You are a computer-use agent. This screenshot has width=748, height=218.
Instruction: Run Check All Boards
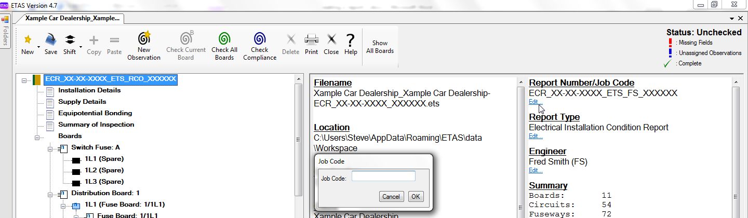pos(224,46)
